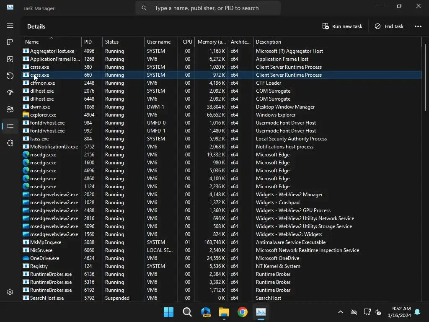Select ApplicationFrameHo... row

coord(221,59)
